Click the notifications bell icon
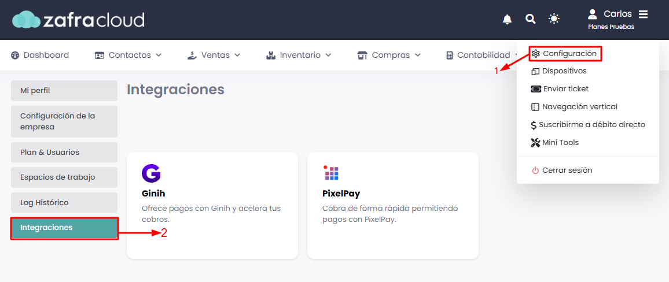The image size is (669, 282). pyautogui.click(x=508, y=20)
